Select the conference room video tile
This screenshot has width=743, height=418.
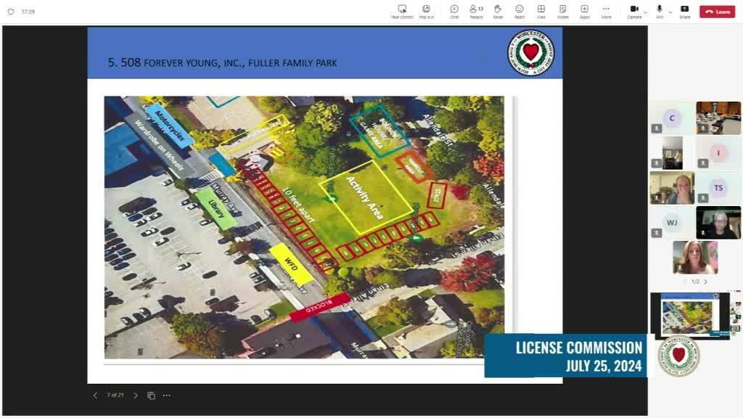click(718, 118)
